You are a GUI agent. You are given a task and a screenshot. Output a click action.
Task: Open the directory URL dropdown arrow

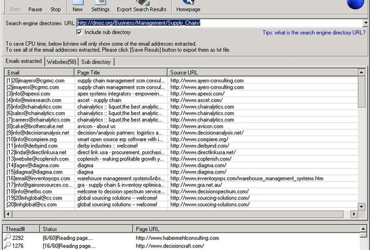[x=366, y=23]
